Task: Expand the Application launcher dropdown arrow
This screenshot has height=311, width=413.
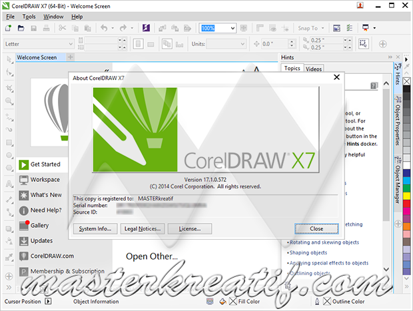Action: click(374, 28)
